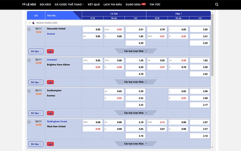Click the Giờ column header
The image size is (241, 151).
point(36,15)
